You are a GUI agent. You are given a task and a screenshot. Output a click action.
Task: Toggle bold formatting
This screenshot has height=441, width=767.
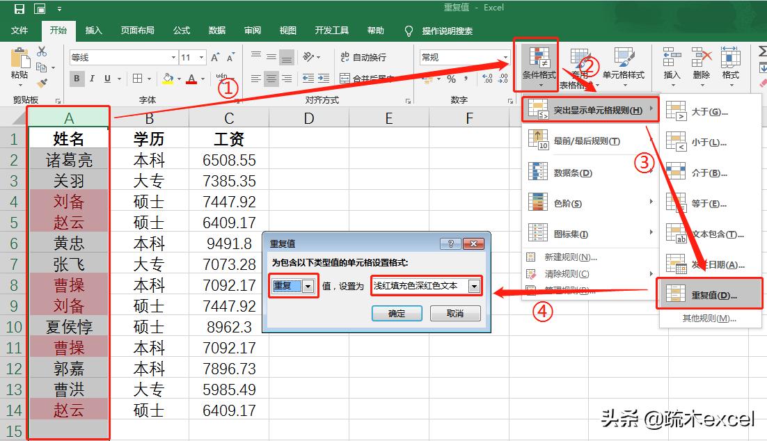[77, 79]
